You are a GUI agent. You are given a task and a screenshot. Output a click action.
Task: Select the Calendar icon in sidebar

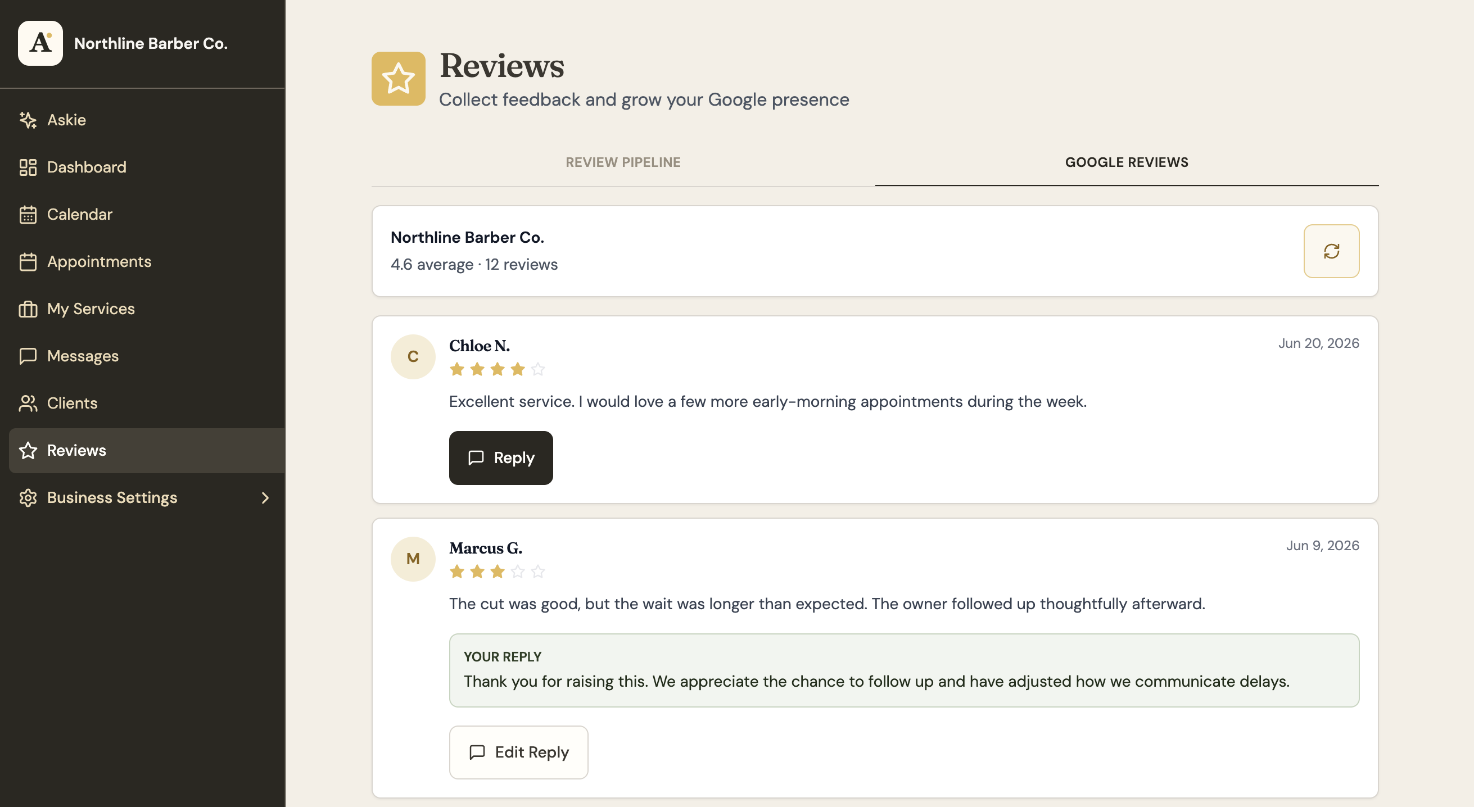28,215
